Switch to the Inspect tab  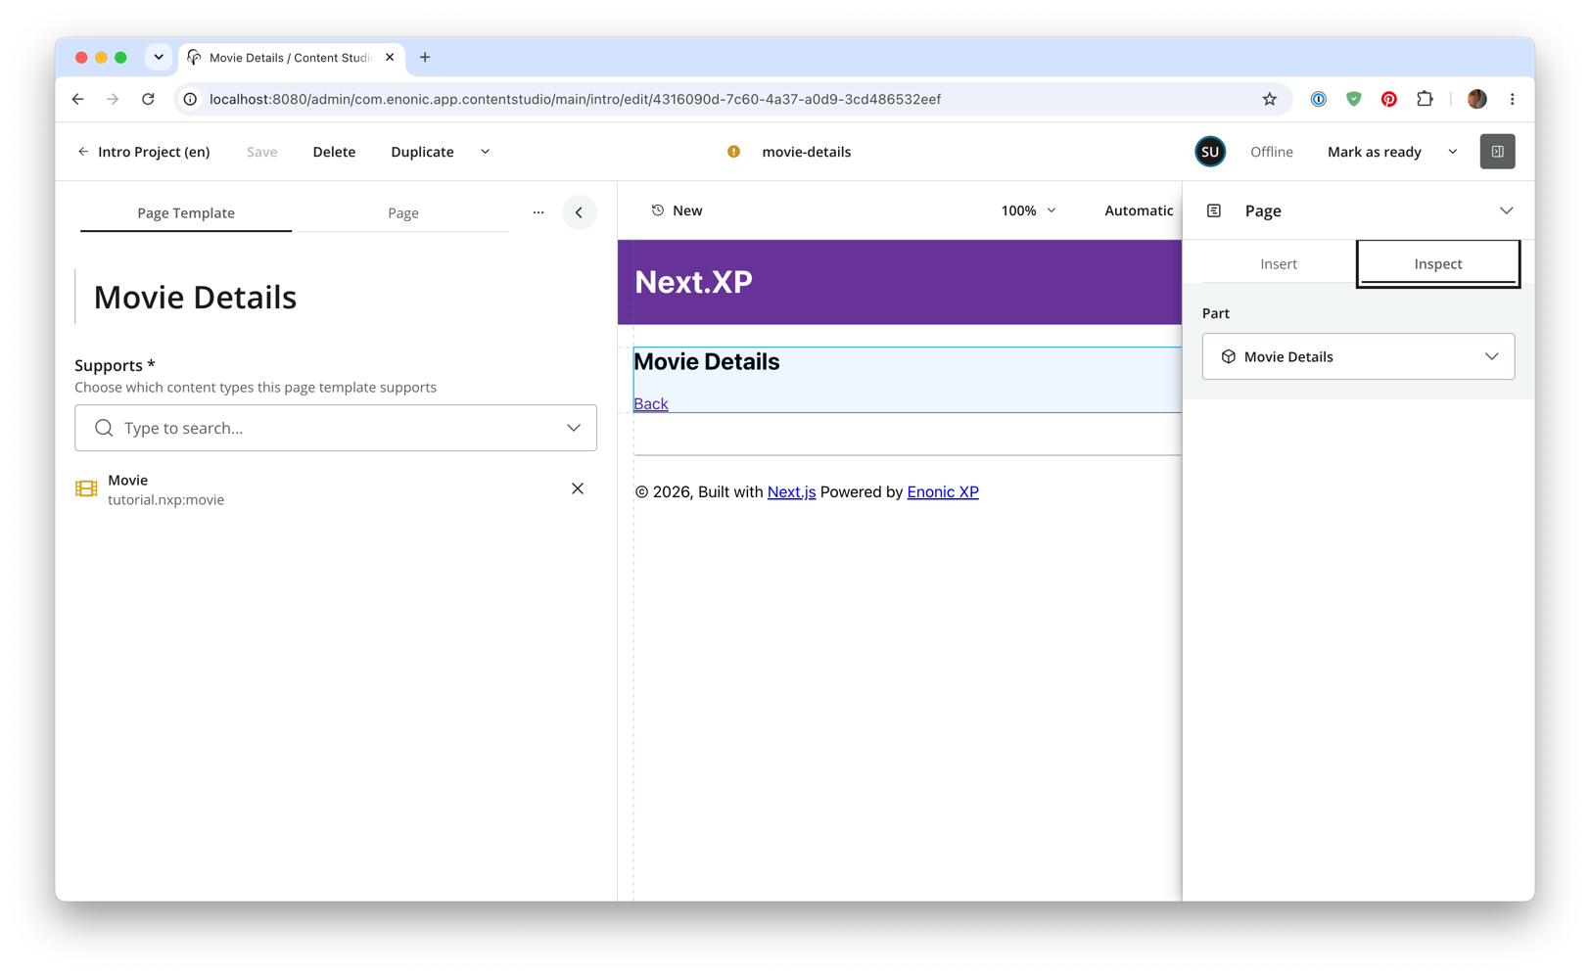click(1438, 263)
